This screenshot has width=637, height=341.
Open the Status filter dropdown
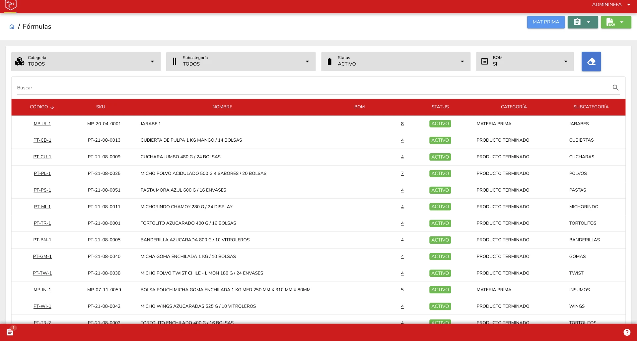pos(396,61)
